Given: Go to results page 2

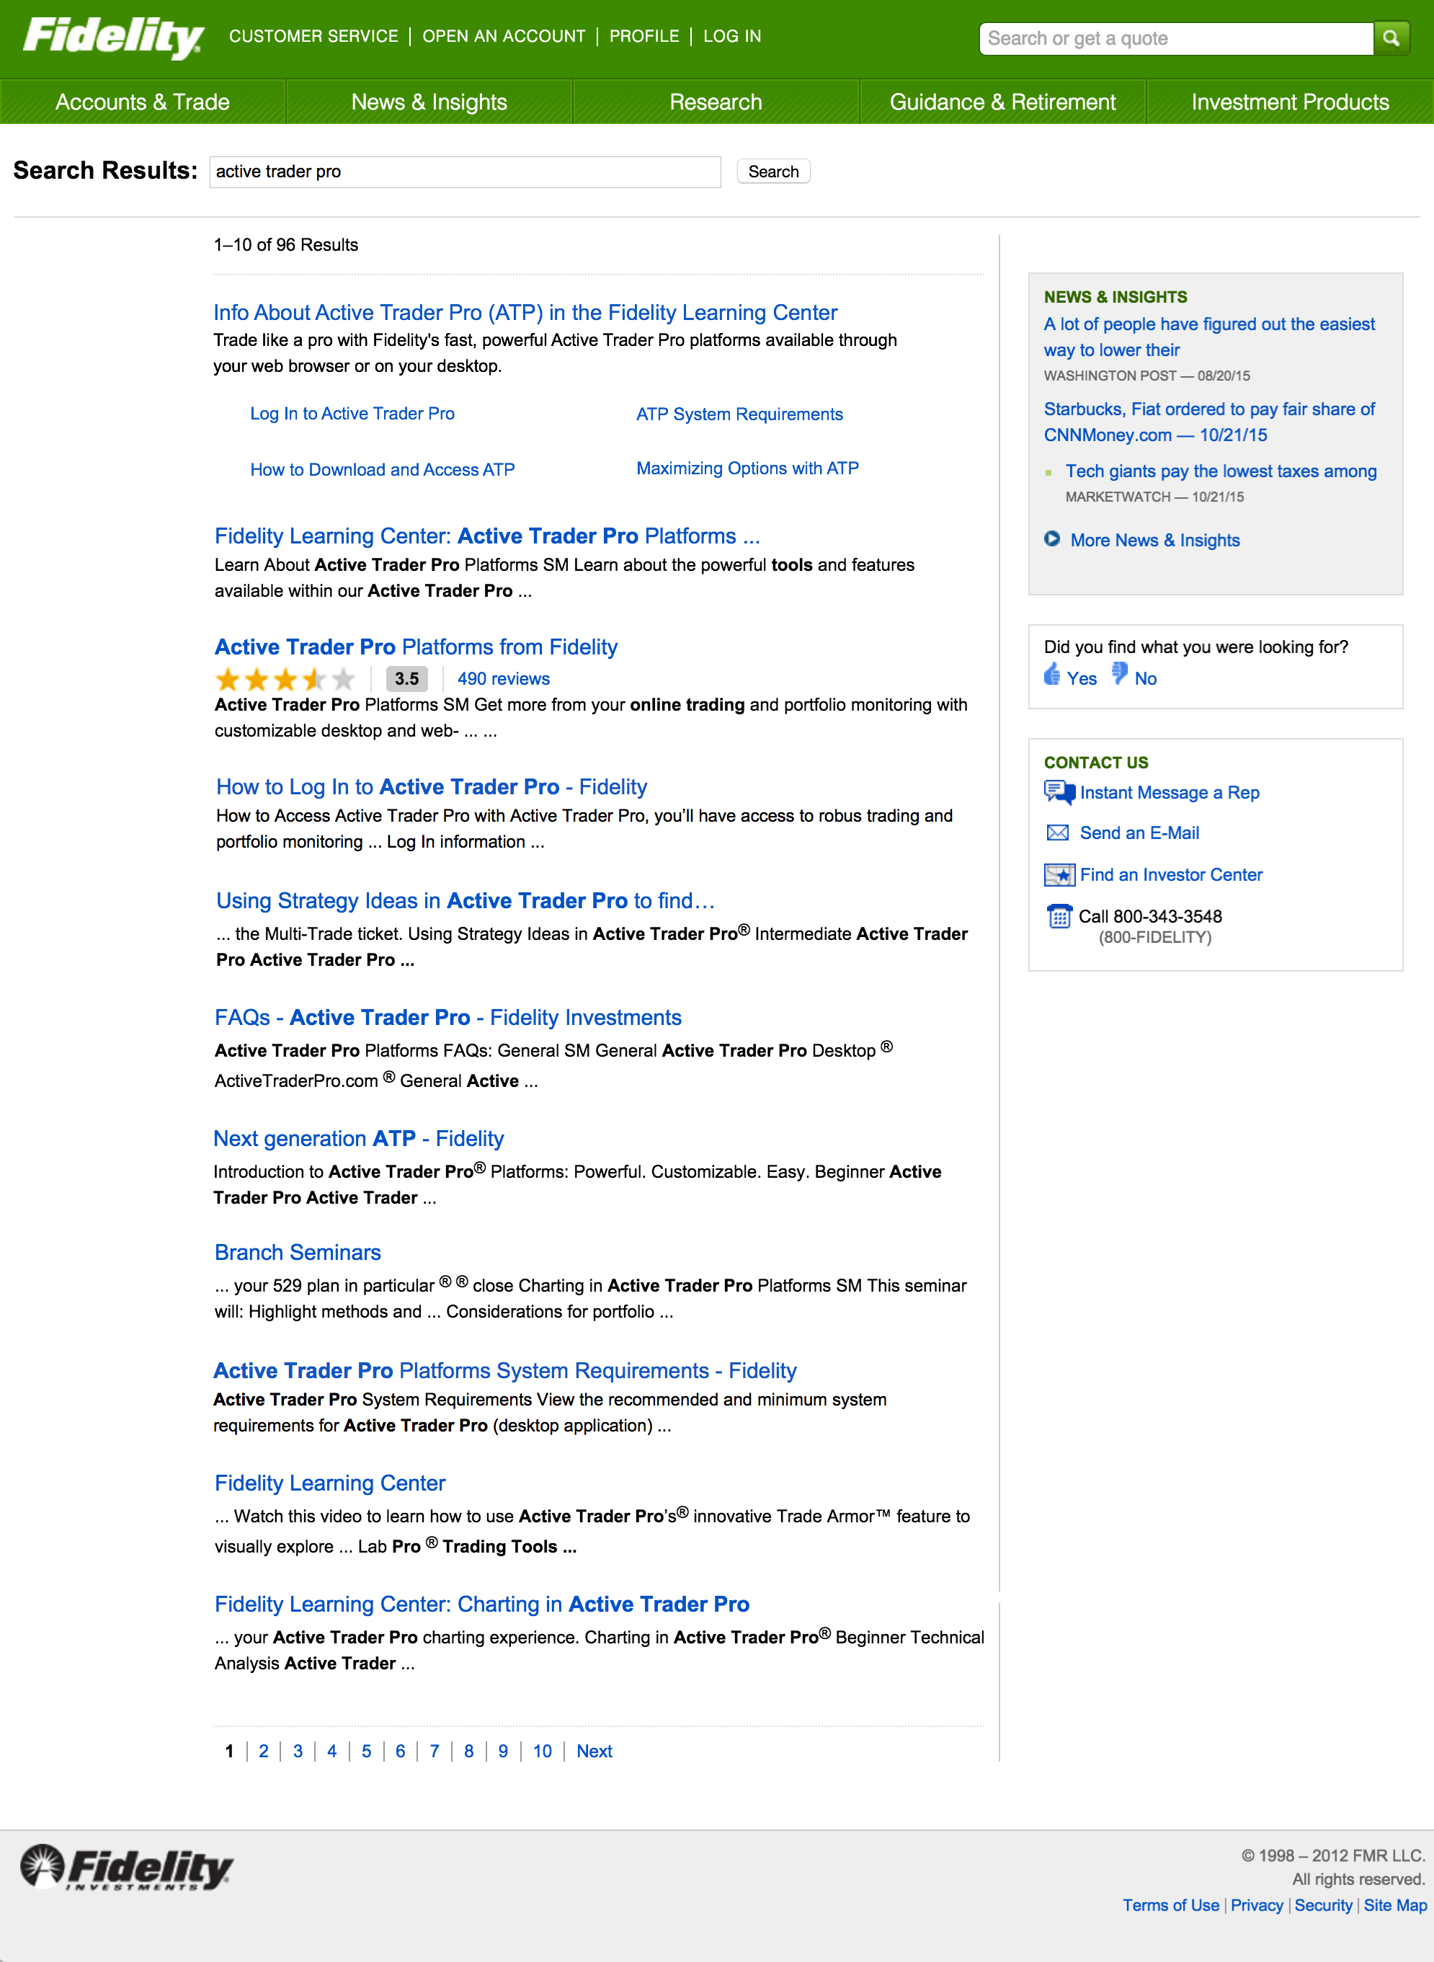Looking at the screenshot, I should (264, 1751).
